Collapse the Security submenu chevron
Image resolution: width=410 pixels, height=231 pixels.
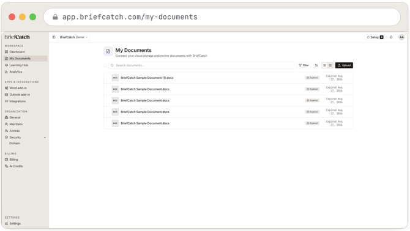(x=45, y=137)
